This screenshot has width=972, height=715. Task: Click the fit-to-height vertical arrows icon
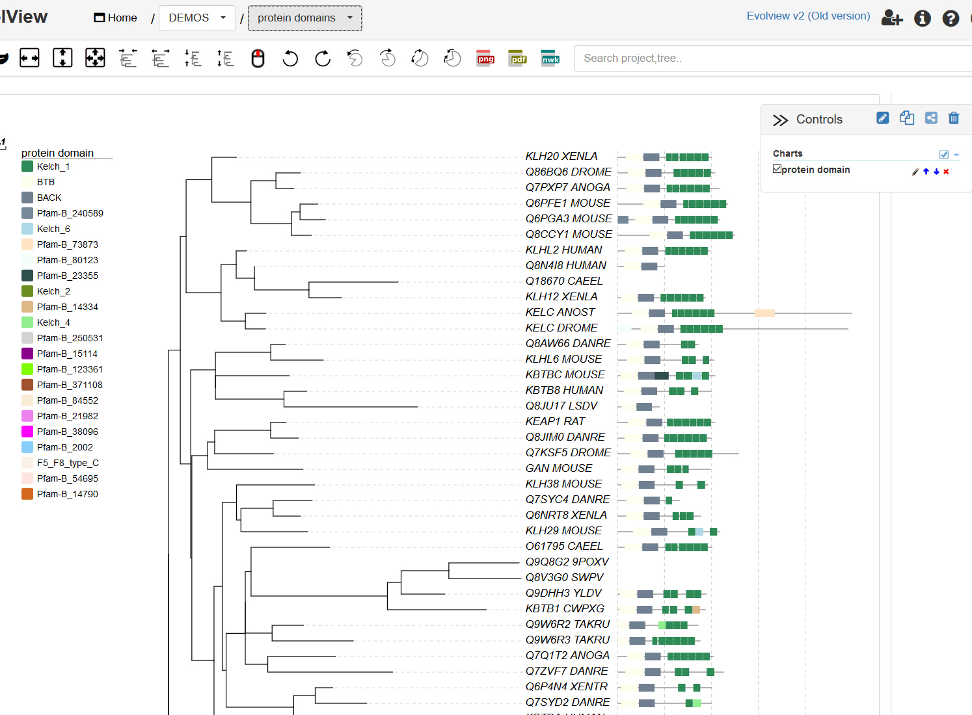click(x=62, y=58)
